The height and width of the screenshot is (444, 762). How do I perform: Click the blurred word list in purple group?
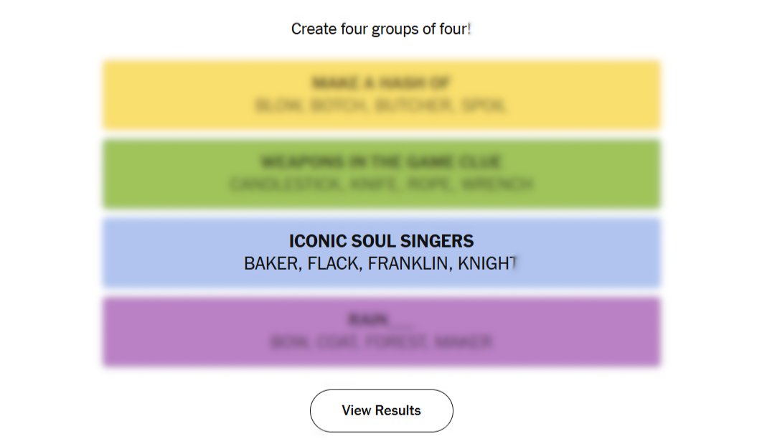click(381, 342)
